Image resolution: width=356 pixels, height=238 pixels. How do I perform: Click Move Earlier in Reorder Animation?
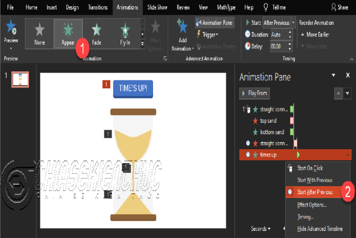pos(315,35)
